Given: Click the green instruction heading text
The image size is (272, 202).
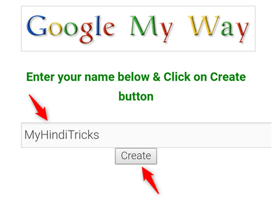Looking at the screenshot, I should tap(136, 87).
